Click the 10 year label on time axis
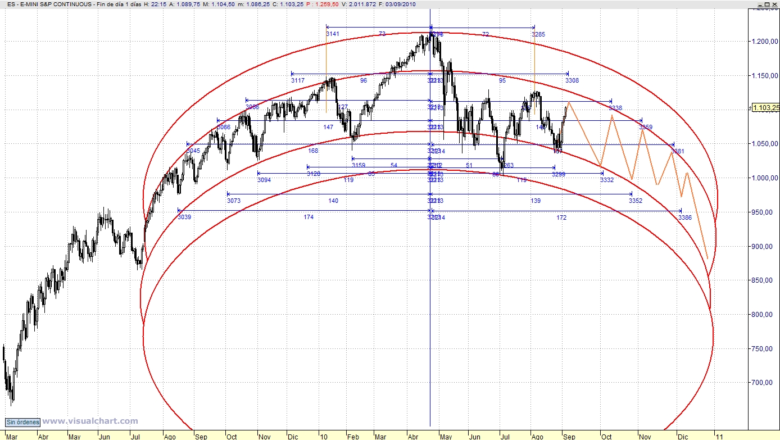 (x=323, y=436)
